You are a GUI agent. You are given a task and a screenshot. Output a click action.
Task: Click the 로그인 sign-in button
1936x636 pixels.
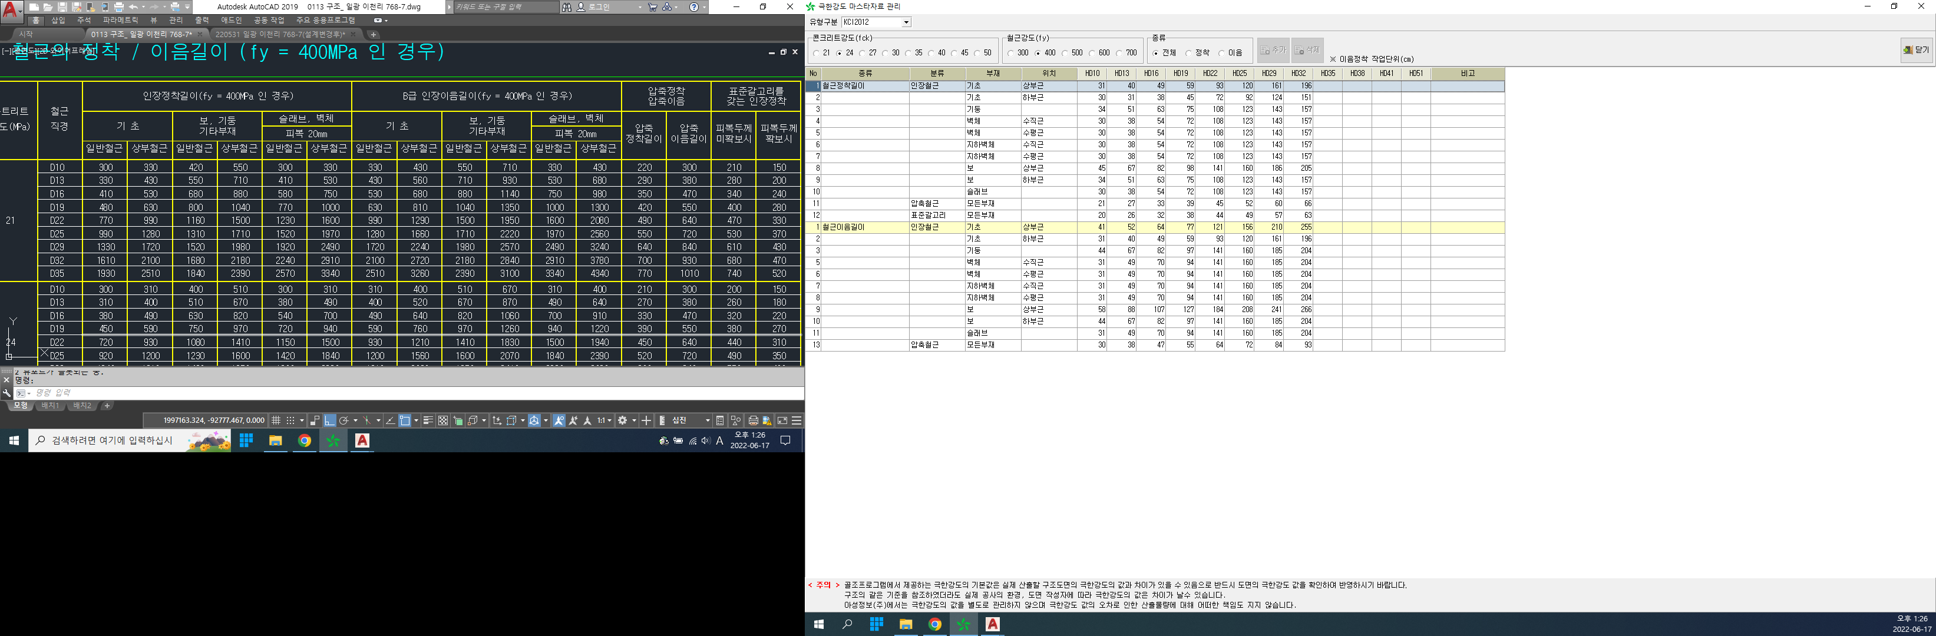(x=599, y=6)
